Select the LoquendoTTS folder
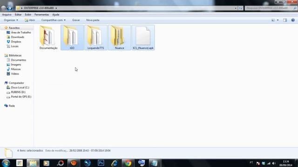 [96, 38]
